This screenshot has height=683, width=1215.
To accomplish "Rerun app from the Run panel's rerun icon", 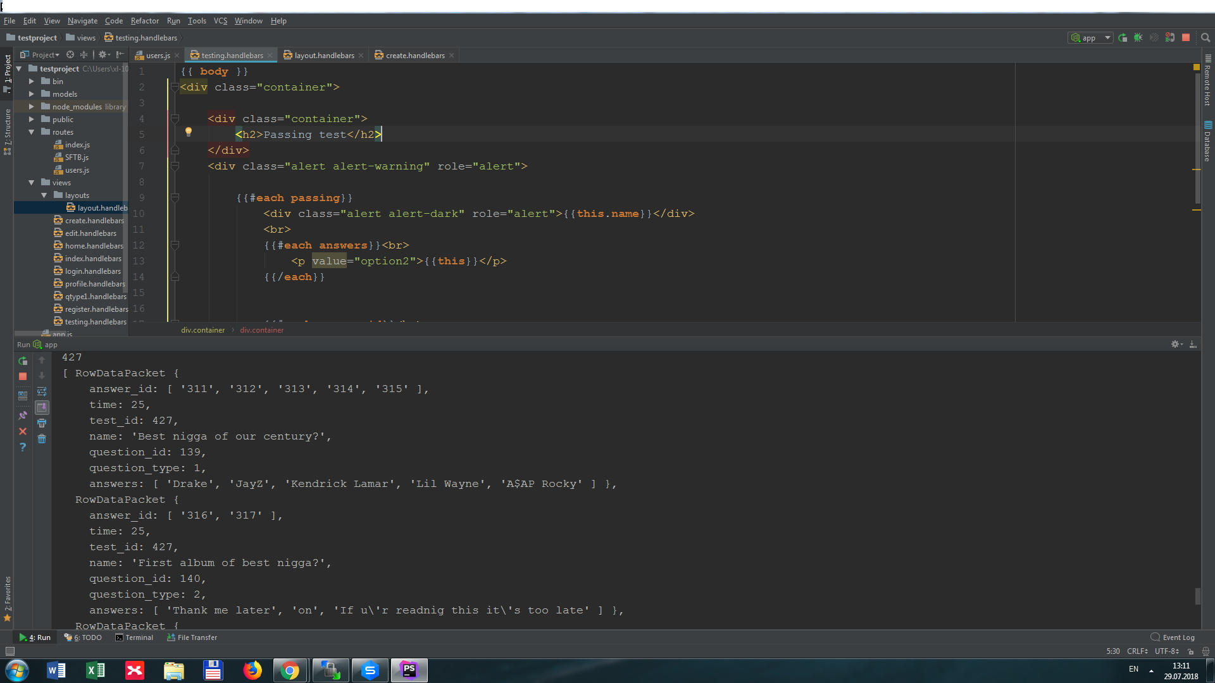I will click(x=23, y=361).
